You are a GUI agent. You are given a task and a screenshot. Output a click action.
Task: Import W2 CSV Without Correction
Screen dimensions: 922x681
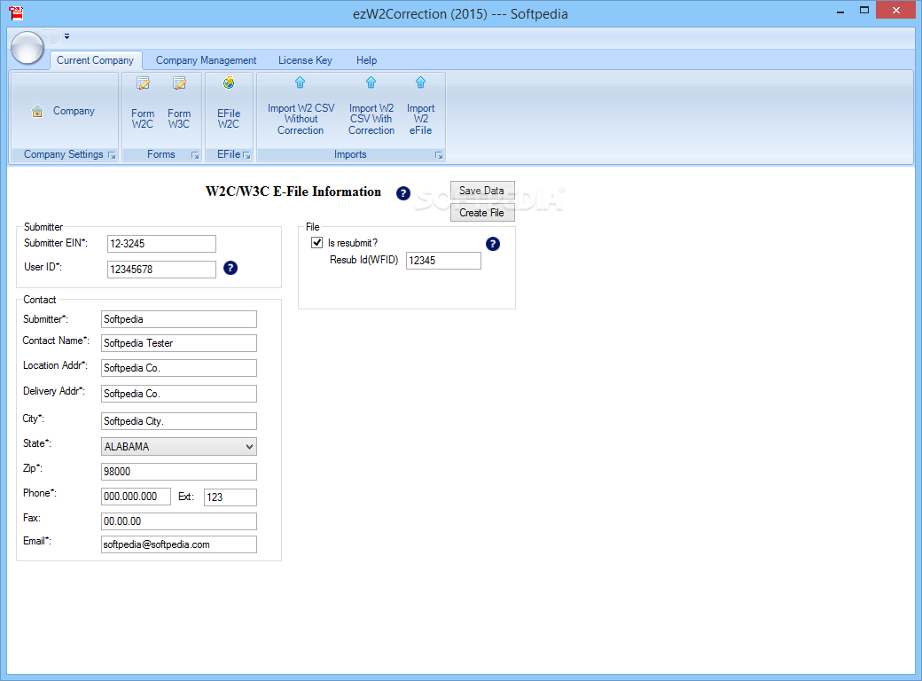[301, 106]
